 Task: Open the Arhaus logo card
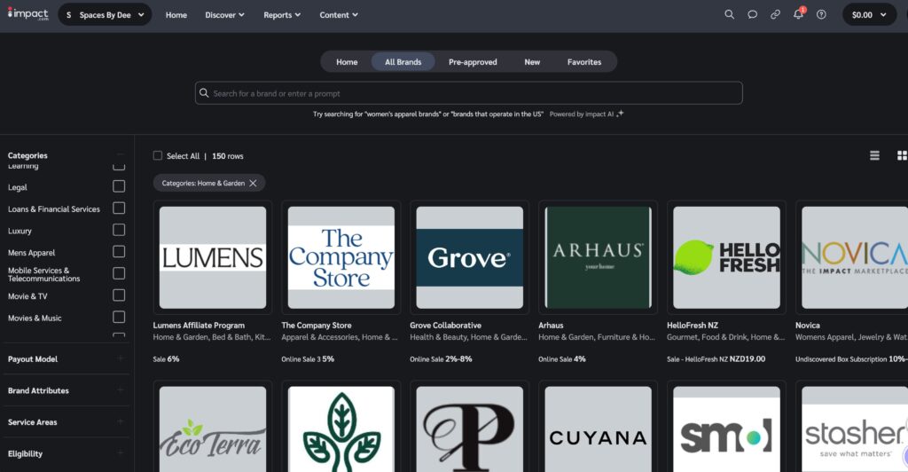599,257
